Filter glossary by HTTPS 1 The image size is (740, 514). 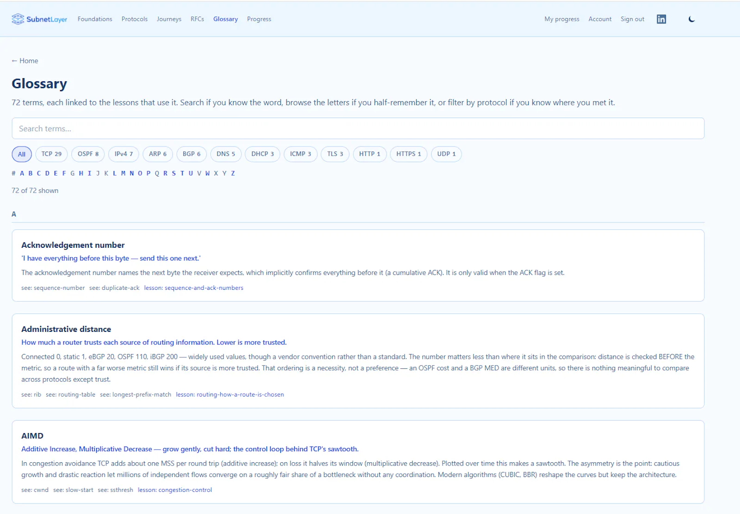(409, 154)
